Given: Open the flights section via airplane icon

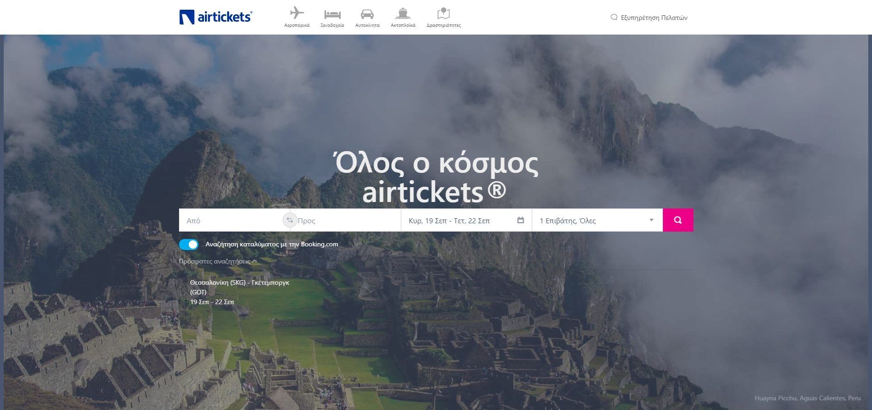Looking at the screenshot, I should coord(297,13).
